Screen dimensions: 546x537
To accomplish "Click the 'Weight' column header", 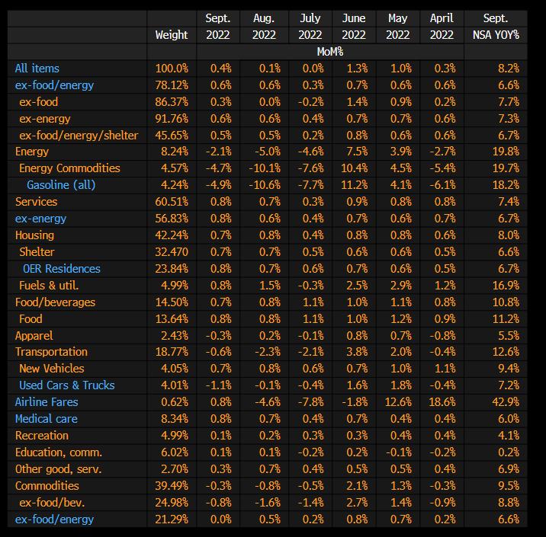I will click(171, 35).
